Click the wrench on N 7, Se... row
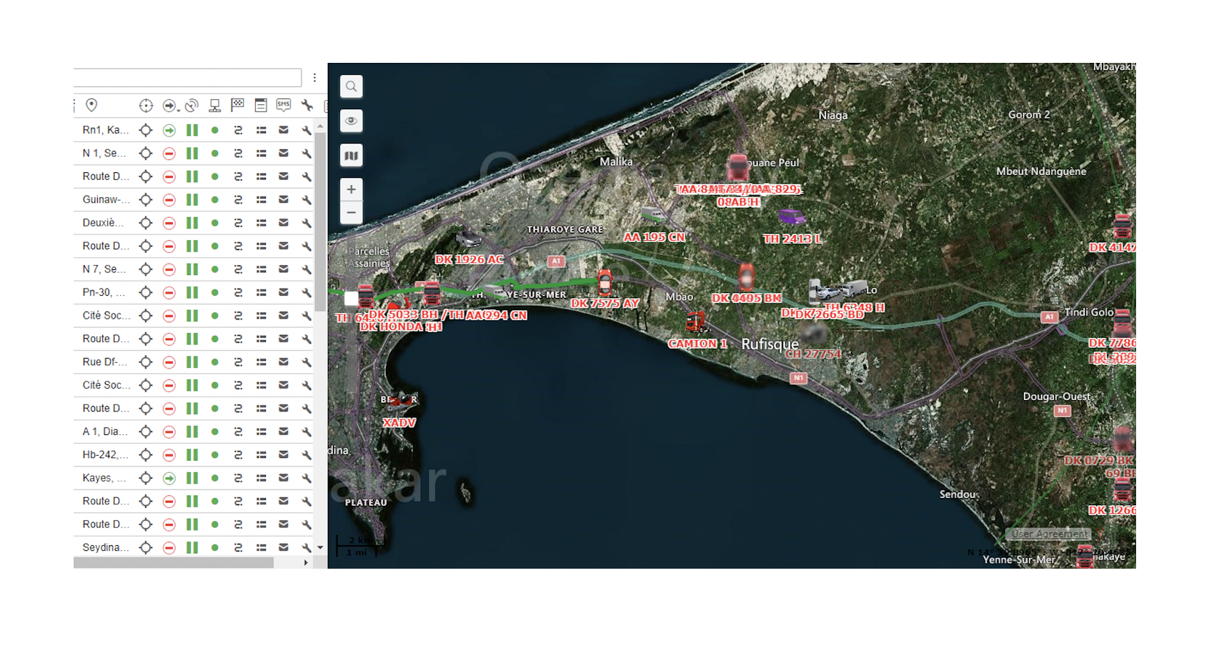 307,269
